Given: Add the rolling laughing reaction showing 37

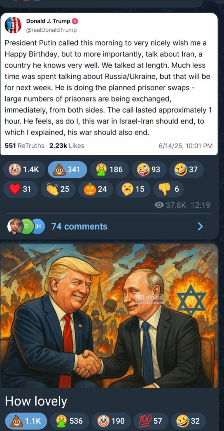Looking at the screenshot, I should click(186, 169).
